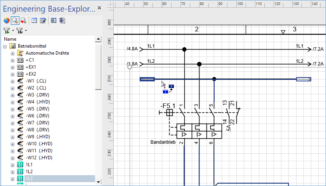Screen dimensions: 326x186
Task: Select the -W4 (.HYD) cable item
Action: [38, 102]
